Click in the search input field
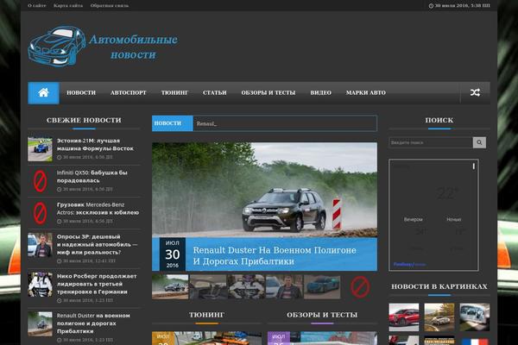Screen dimensions: 518x345 click(431, 142)
